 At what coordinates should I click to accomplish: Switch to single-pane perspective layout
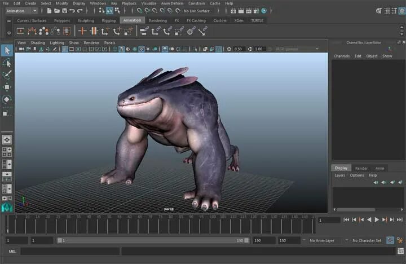(x=7, y=139)
